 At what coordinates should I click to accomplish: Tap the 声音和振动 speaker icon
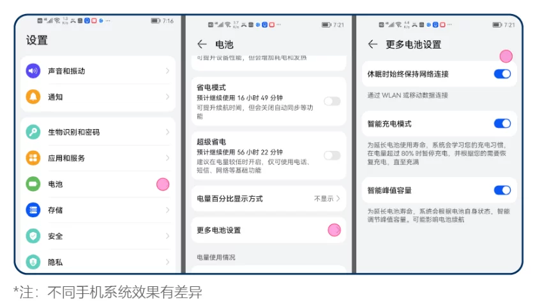click(33, 71)
